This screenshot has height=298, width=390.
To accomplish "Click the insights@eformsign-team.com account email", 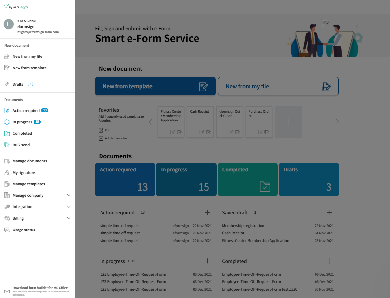I will 37,32.
